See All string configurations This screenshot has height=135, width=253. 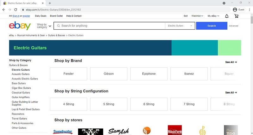(231, 92)
